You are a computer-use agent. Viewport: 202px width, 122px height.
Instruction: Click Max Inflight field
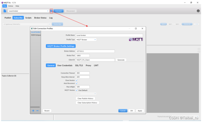[83, 87]
